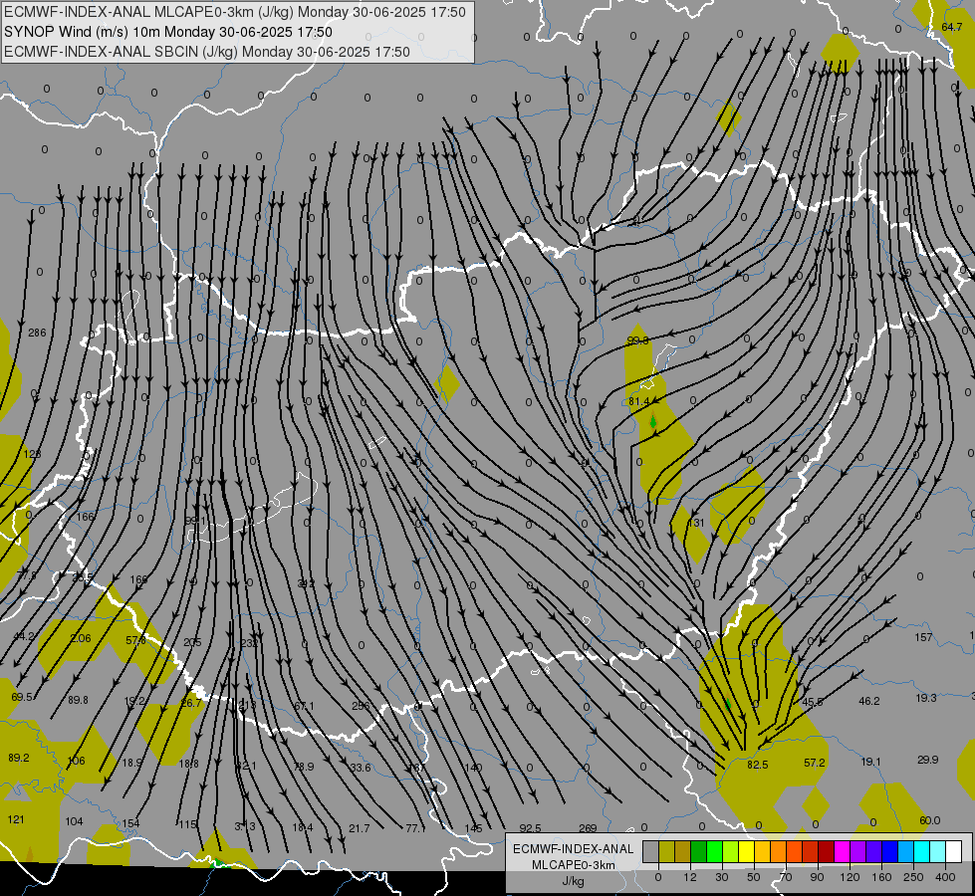Click the 99.8 value on the map
Viewport: 975px width, 896px height.
coord(638,340)
